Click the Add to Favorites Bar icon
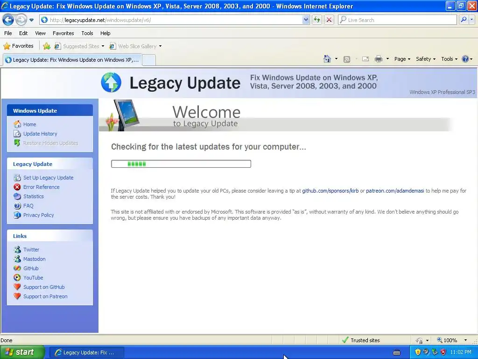This screenshot has height=359, width=478. (47, 46)
